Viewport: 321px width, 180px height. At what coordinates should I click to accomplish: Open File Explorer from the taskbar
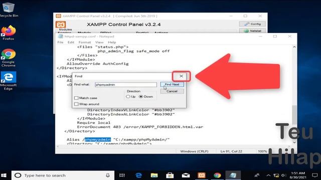point(154,175)
